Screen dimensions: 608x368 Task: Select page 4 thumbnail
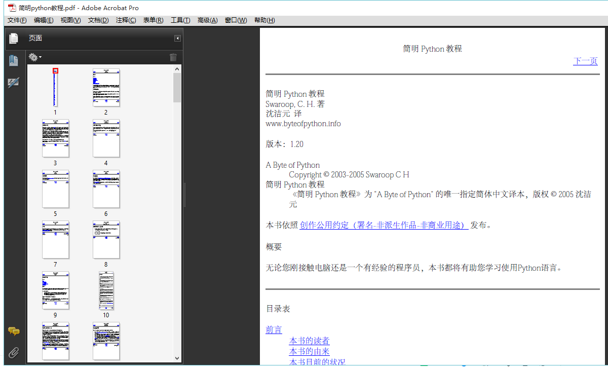[x=106, y=138]
